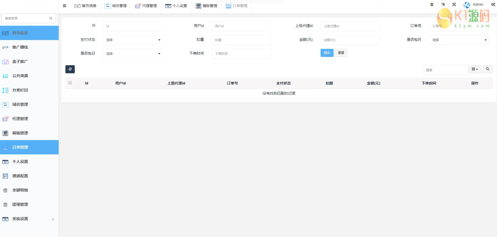Click the 没有找到匹配的记录 empty-table message
497x237 pixels.
point(279,93)
